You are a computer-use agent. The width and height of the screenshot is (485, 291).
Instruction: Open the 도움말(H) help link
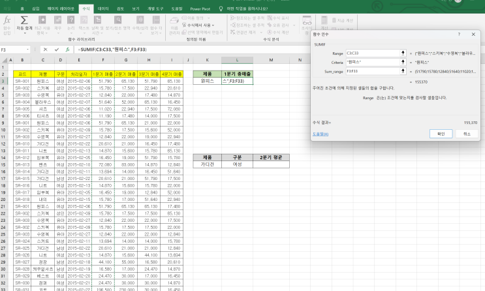(320, 134)
